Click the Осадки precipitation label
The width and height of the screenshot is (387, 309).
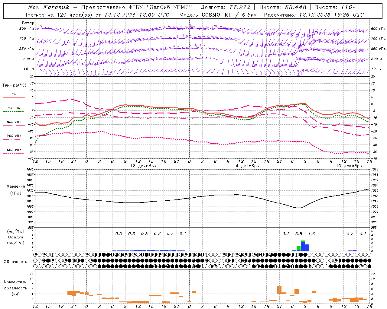coord(15,237)
